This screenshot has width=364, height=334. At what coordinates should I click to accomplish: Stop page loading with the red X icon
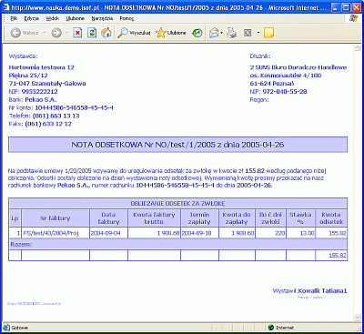(x=78, y=33)
